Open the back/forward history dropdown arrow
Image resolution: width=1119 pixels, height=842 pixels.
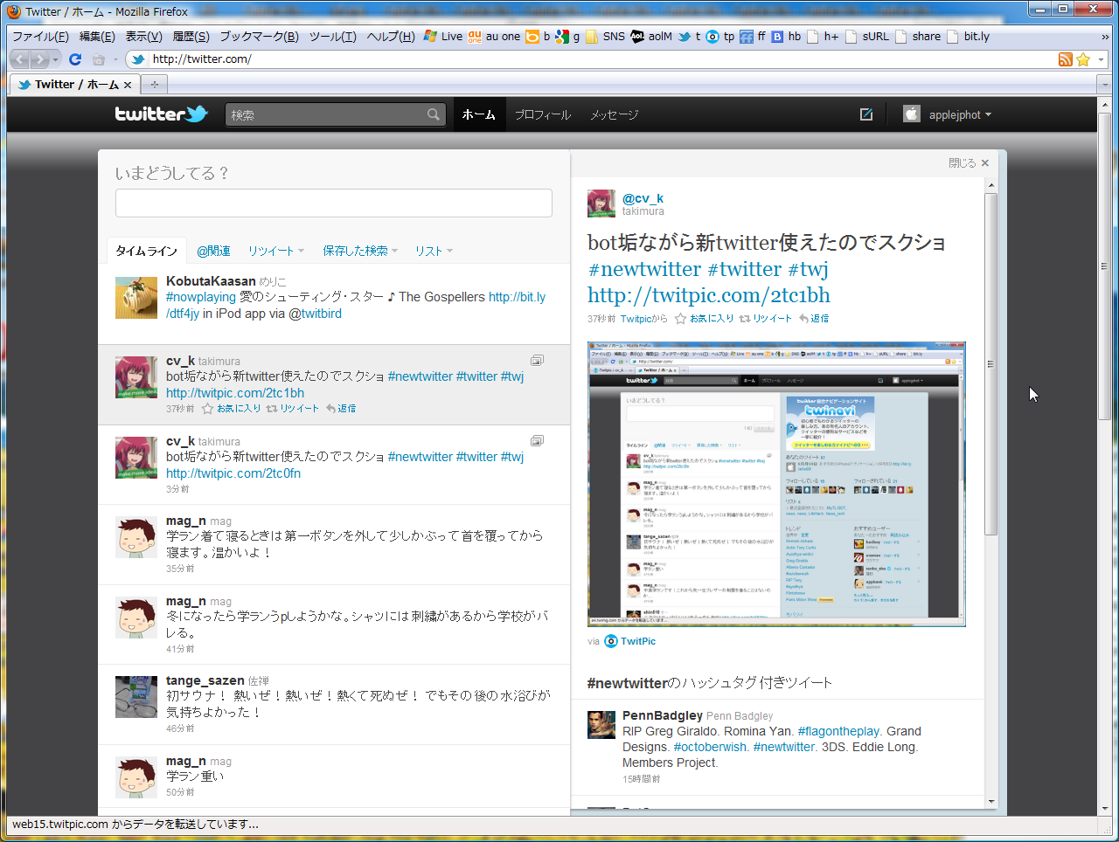(55, 59)
